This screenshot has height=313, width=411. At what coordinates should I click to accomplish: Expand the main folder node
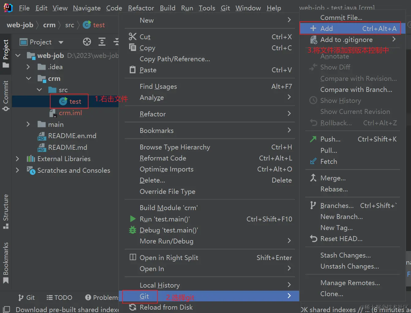(28, 124)
